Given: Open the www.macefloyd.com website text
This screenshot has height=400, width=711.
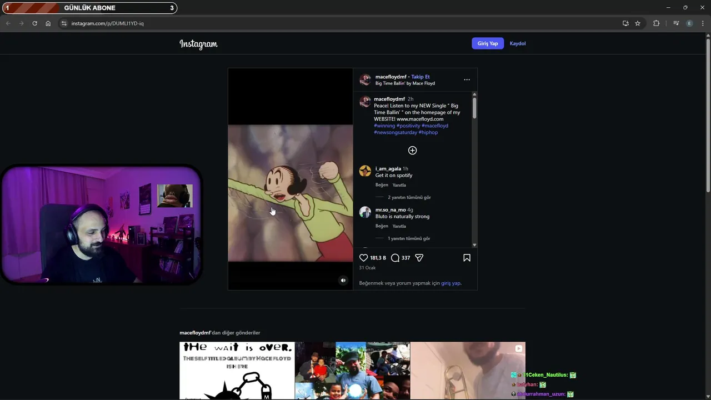Looking at the screenshot, I should (x=420, y=119).
